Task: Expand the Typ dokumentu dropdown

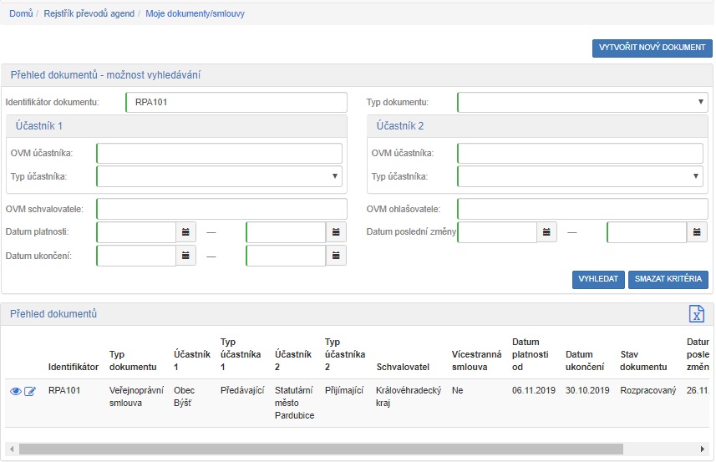Action: click(x=583, y=102)
